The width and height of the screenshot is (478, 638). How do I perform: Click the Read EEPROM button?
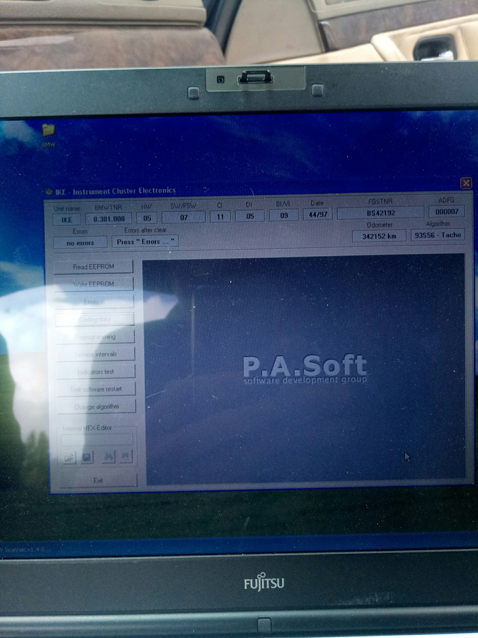pyautogui.click(x=94, y=267)
